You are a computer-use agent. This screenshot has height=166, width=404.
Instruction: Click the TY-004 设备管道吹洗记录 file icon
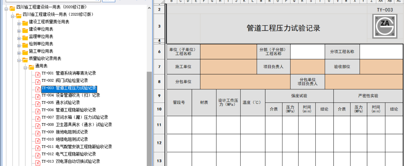38,96
